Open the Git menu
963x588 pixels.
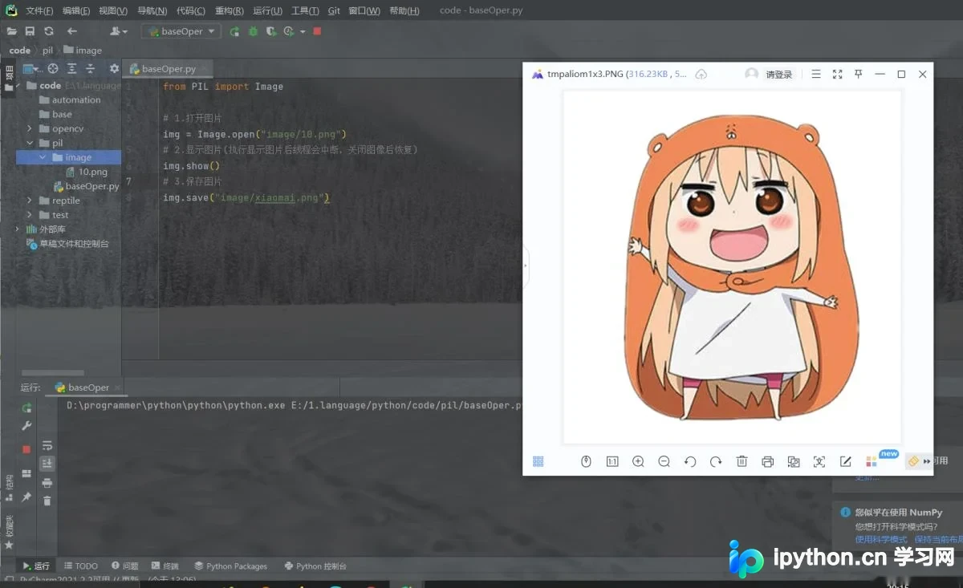coord(334,10)
